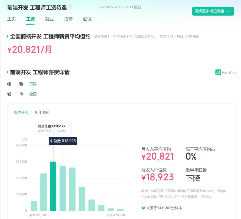Switch to the 历年变化 chart view

click(x=42, y=113)
